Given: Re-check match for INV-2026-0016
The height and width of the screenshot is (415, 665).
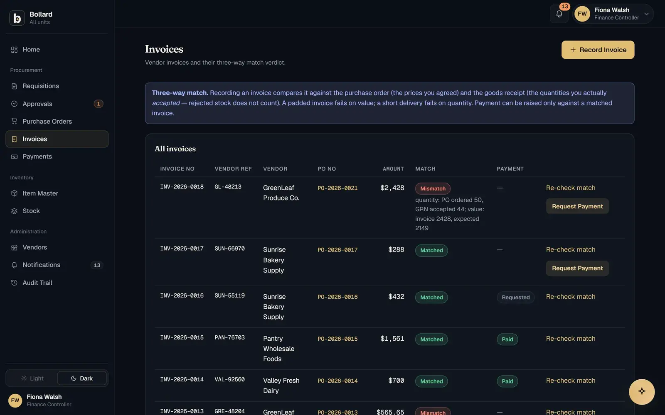Looking at the screenshot, I should pos(571,297).
